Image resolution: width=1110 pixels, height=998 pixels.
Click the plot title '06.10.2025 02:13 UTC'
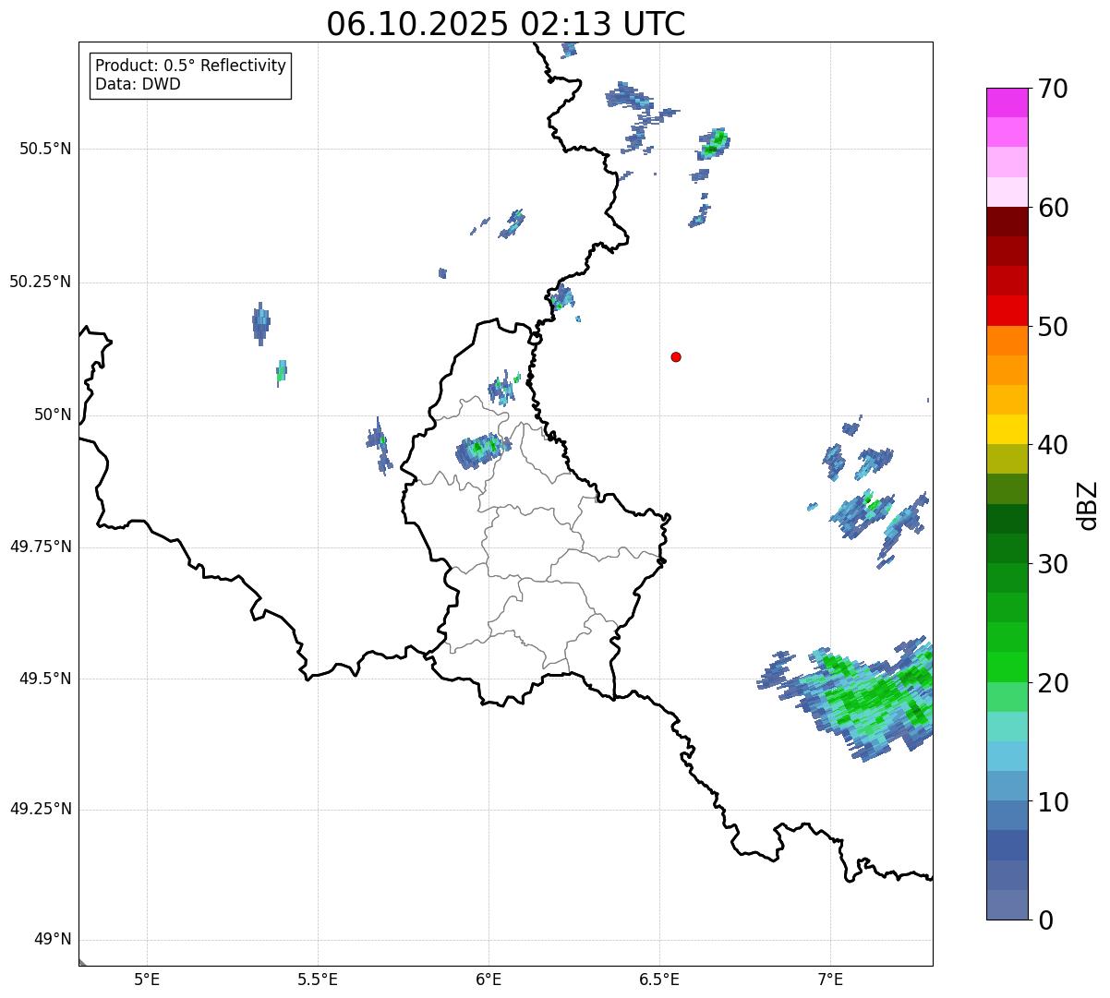(506, 24)
